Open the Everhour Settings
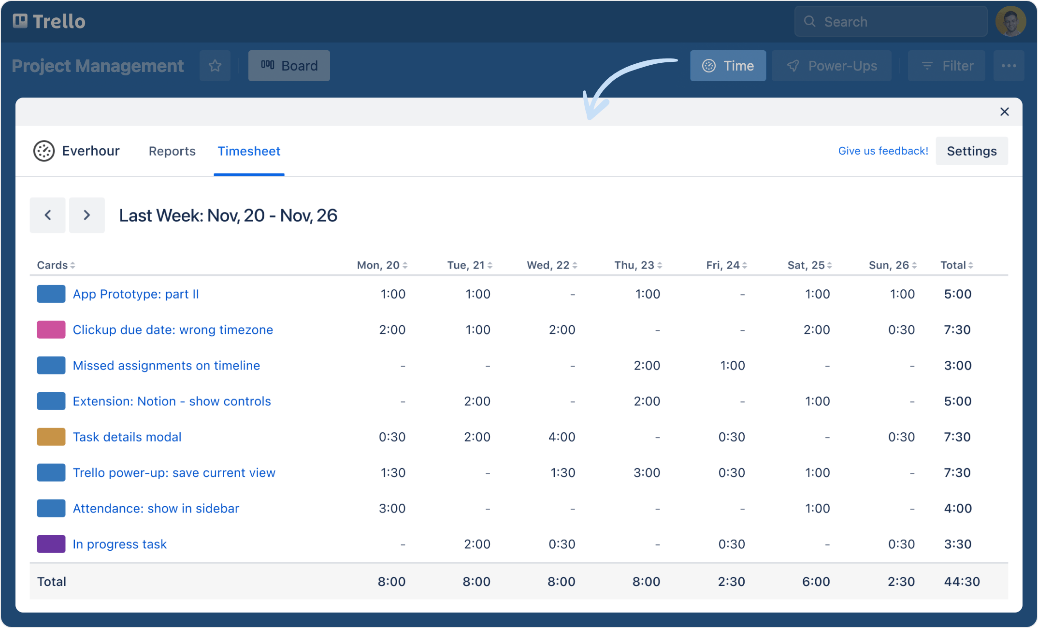Screen dimensions: 1038x628 pyautogui.click(x=971, y=151)
